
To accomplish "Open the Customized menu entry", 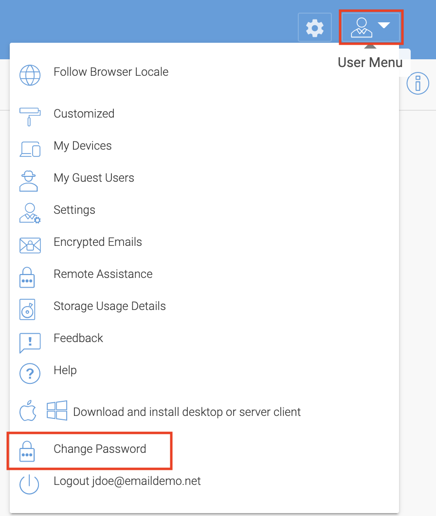I will (x=84, y=114).
